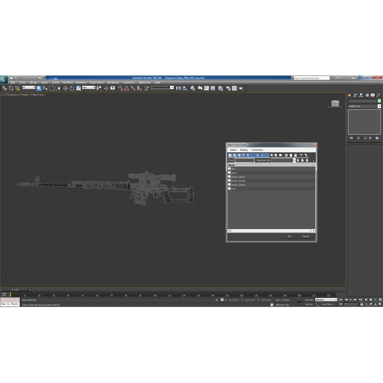Click the funnel filter icon in dialog
Image resolution: width=383 pixels, height=383 pixels.
(301, 155)
